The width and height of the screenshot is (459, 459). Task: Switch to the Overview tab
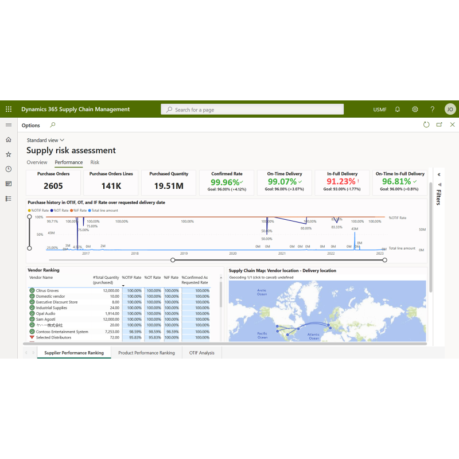[x=37, y=162]
